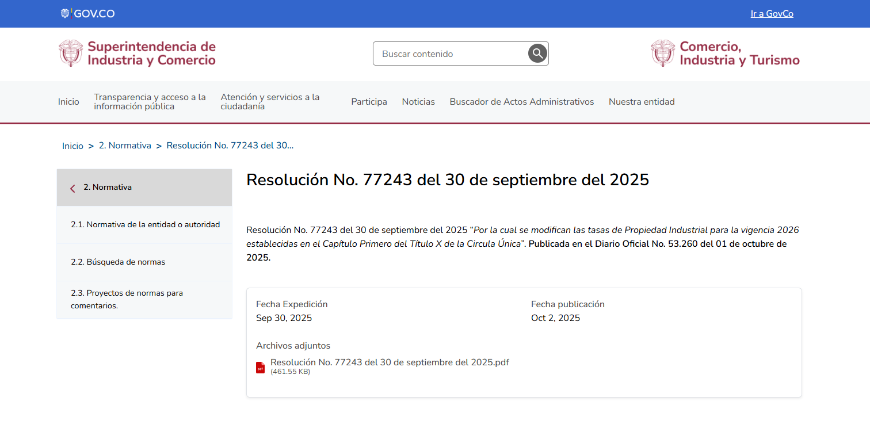Click the Comercio, Industria y Turismo logo
The width and height of the screenshot is (870, 447).
pyautogui.click(x=725, y=54)
